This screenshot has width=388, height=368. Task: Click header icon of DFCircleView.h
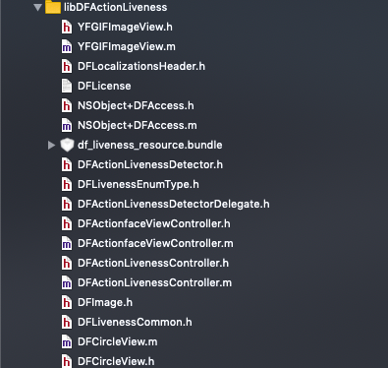(x=67, y=361)
